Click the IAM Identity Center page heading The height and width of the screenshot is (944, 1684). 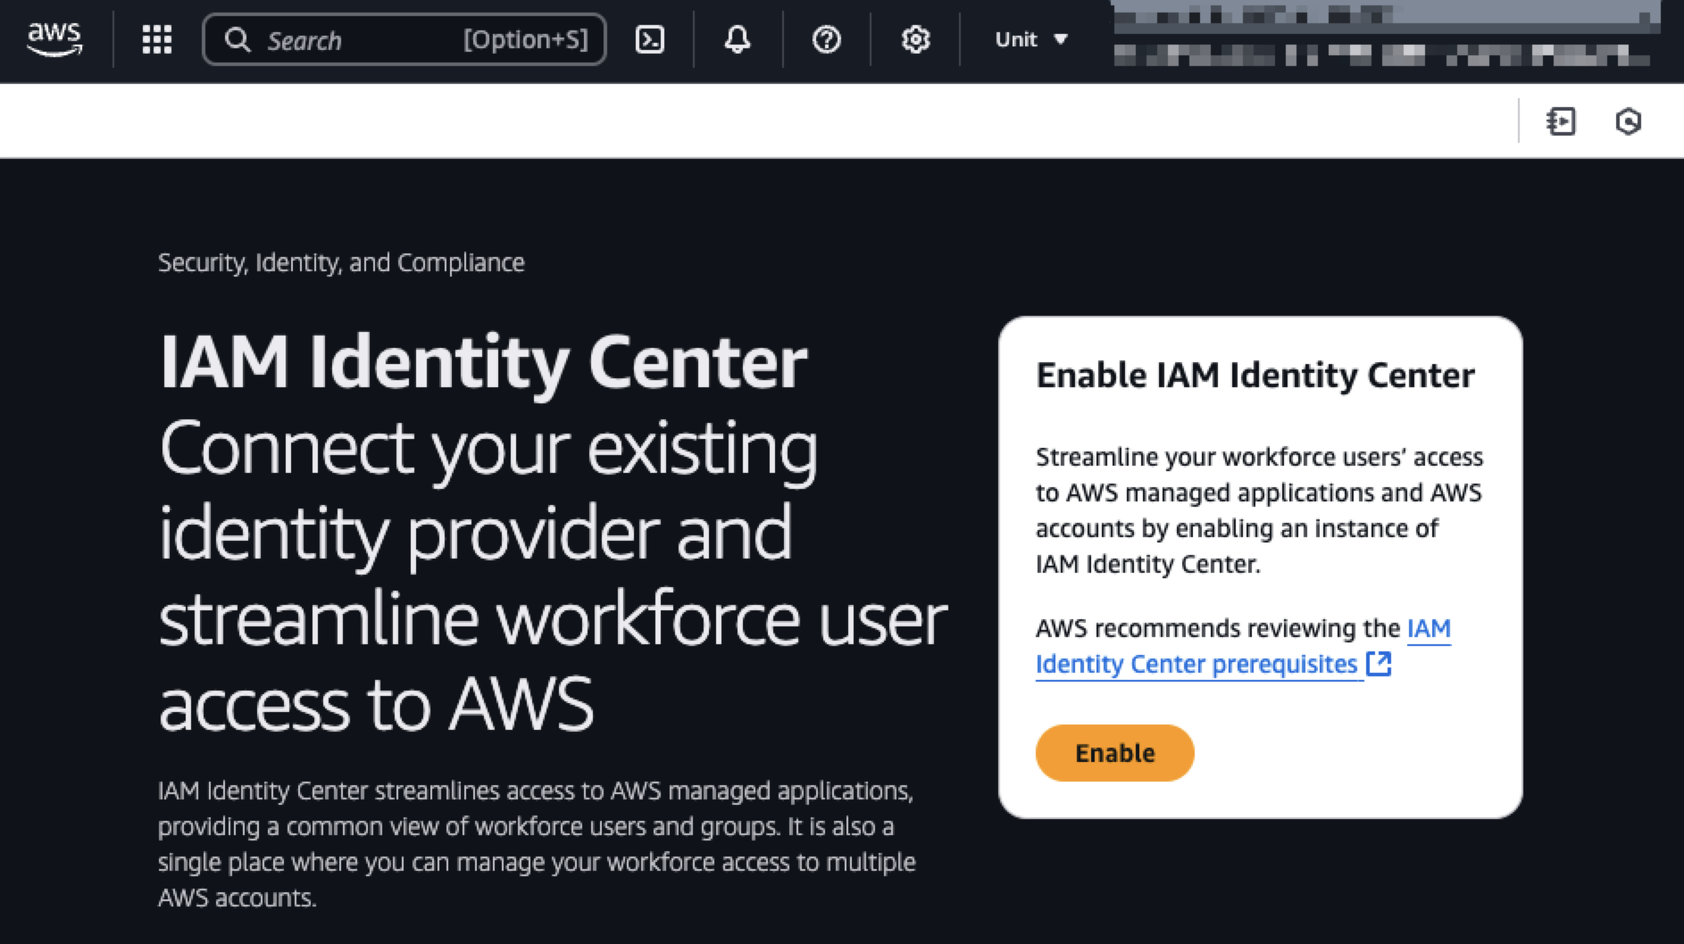click(x=482, y=360)
